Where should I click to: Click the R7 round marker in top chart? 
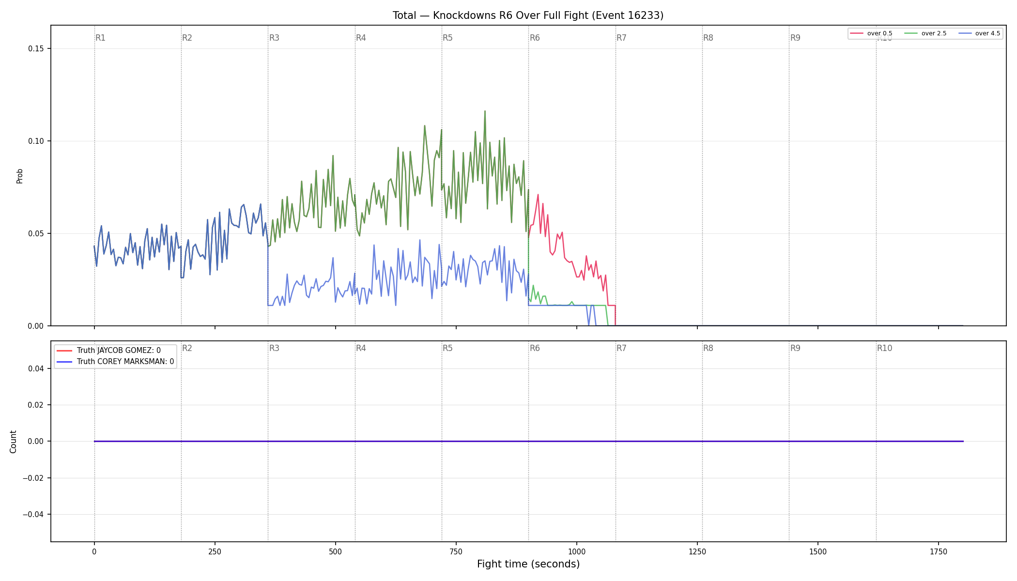click(621, 38)
